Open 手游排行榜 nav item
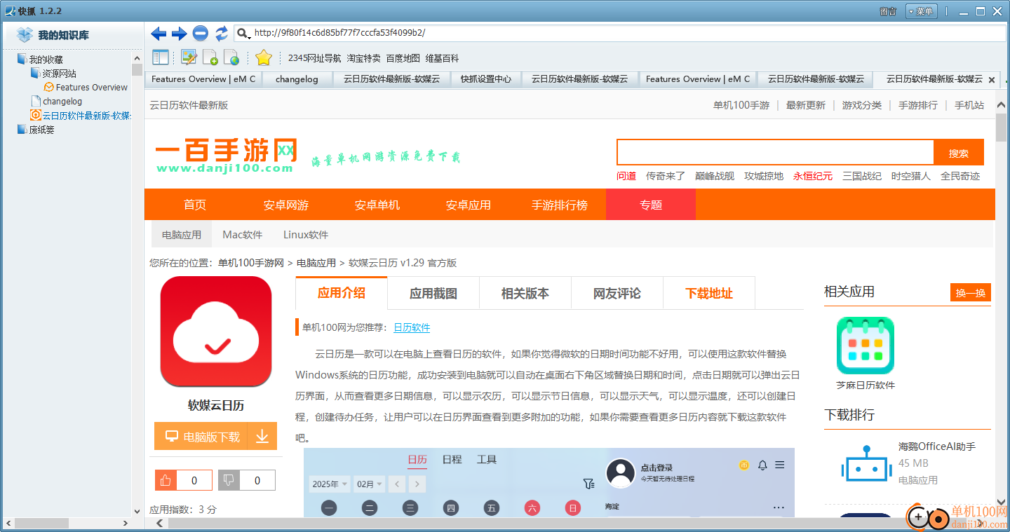The height and width of the screenshot is (532, 1010). tap(560, 205)
